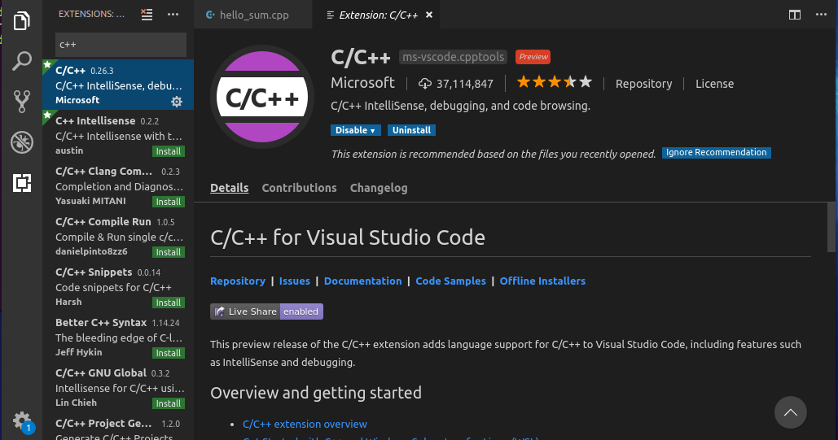Open the Documentation link
838x440 pixels.
(x=363, y=281)
